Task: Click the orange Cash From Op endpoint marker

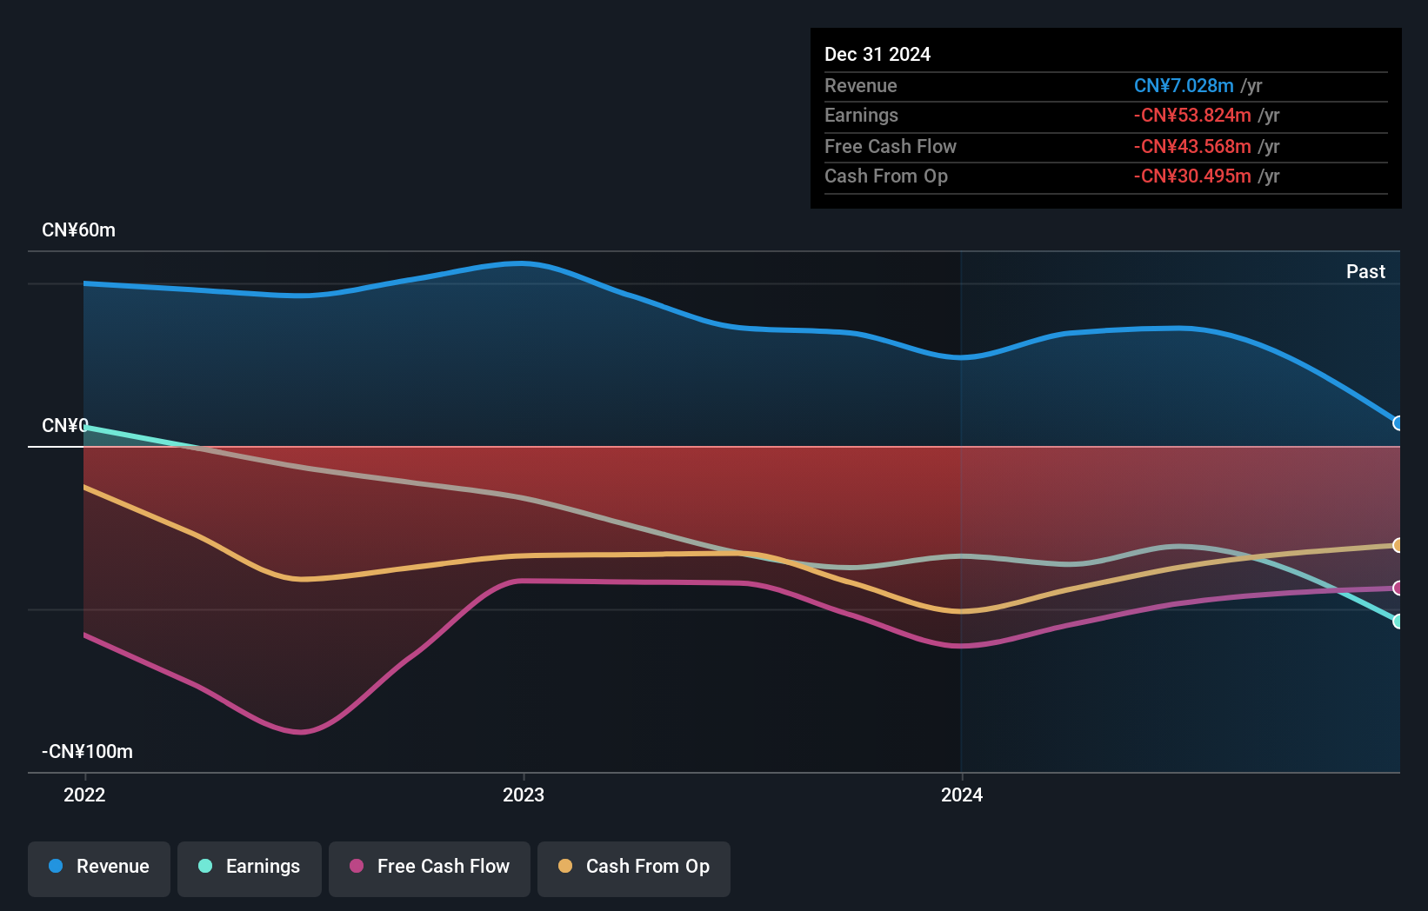Action: 1398,545
